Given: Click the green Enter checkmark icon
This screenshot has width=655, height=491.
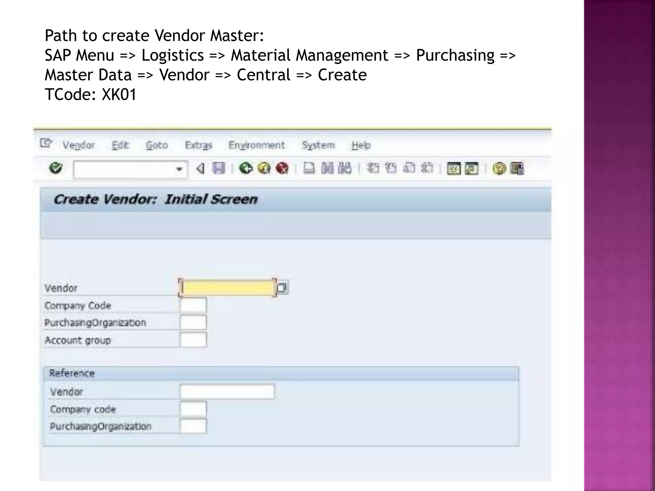Looking at the screenshot, I should [x=56, y=168].
